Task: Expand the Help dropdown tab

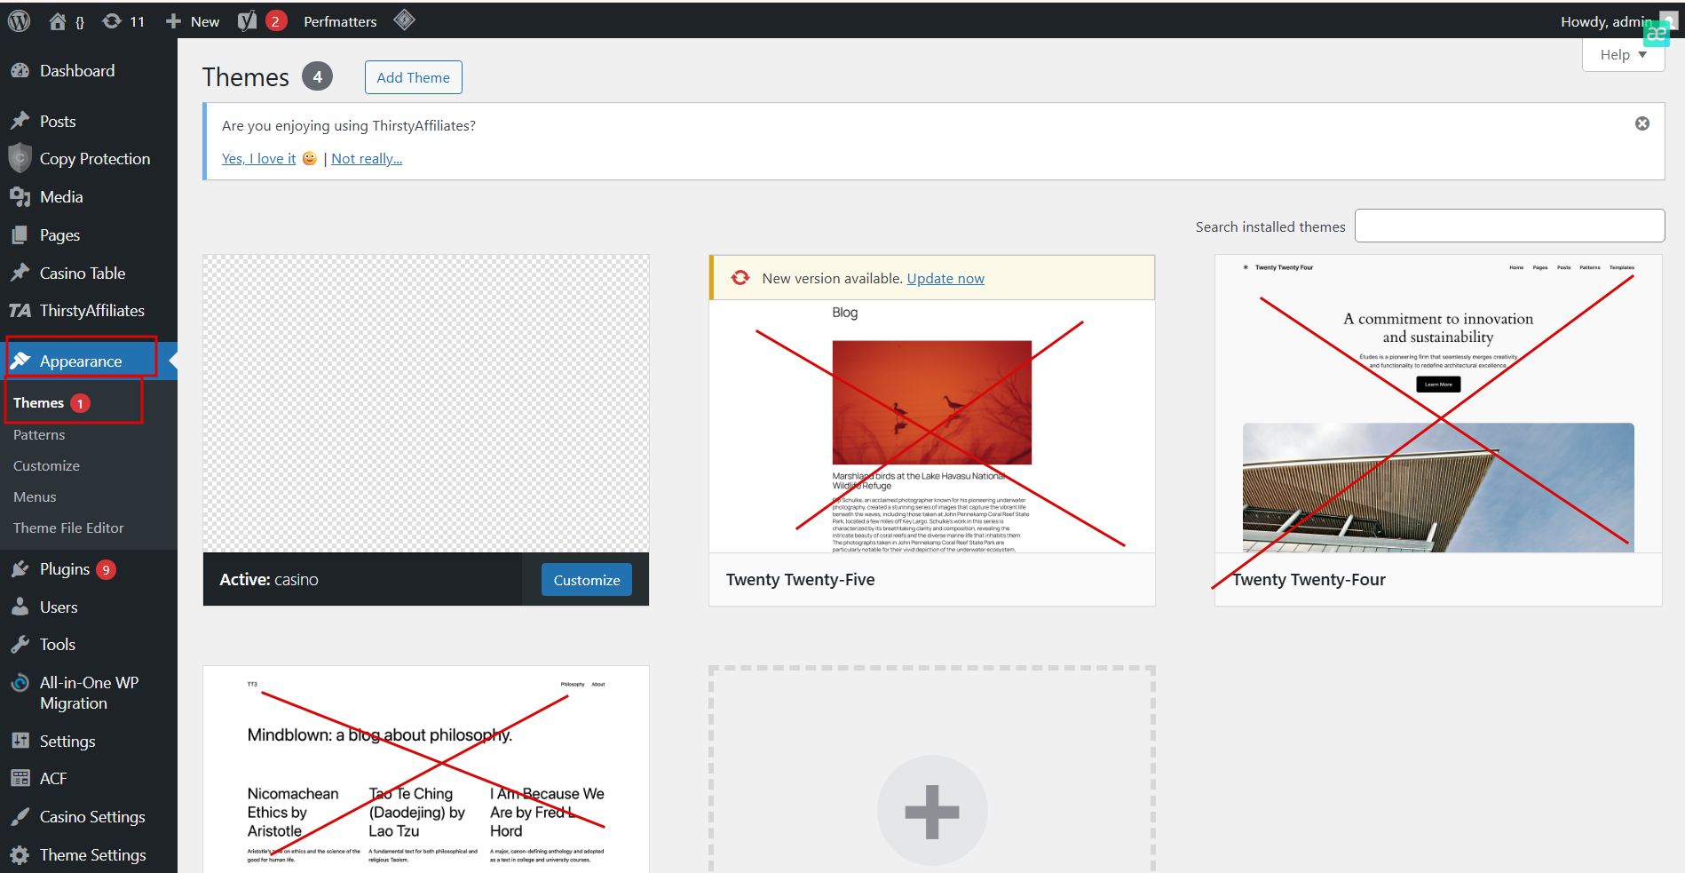Action: click(1623, 55)
